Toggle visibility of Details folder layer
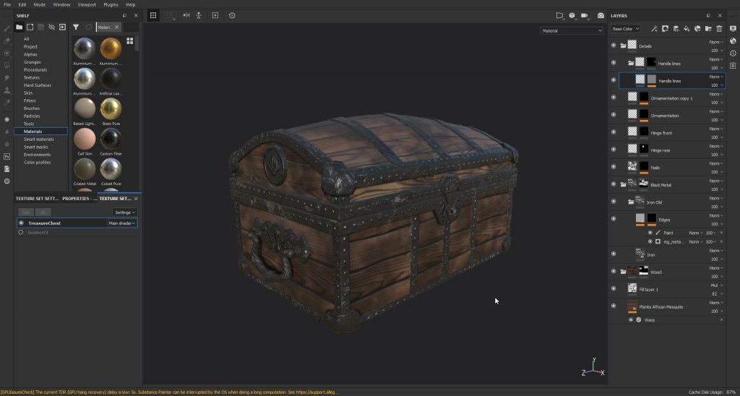Screen dimensions: 740x396 614,46
